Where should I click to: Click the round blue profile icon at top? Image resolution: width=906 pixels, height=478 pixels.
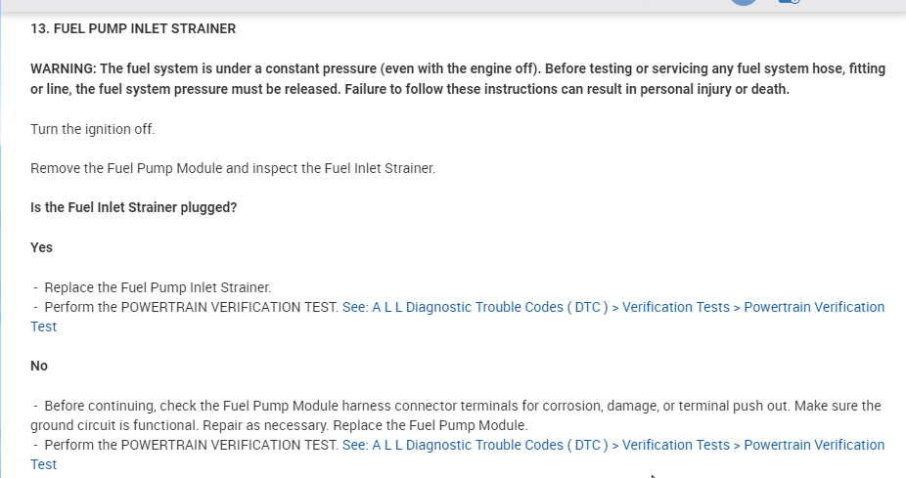(x=744, y=2)
